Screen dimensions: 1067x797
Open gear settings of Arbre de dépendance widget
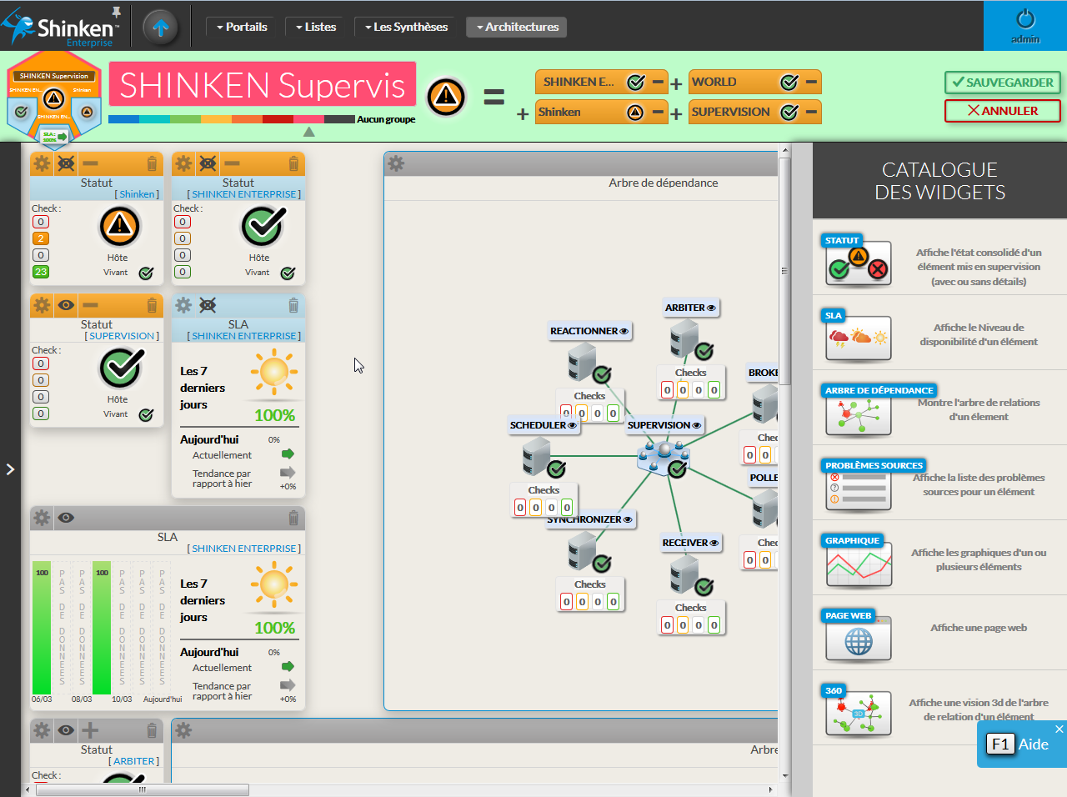397,163
